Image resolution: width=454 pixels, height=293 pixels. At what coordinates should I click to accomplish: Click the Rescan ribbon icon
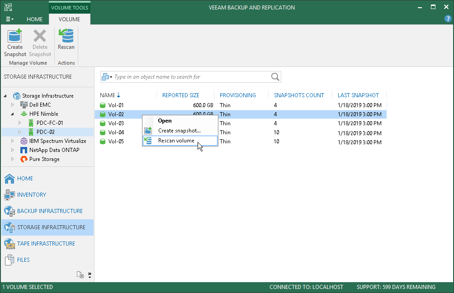(x=66, y=36)
